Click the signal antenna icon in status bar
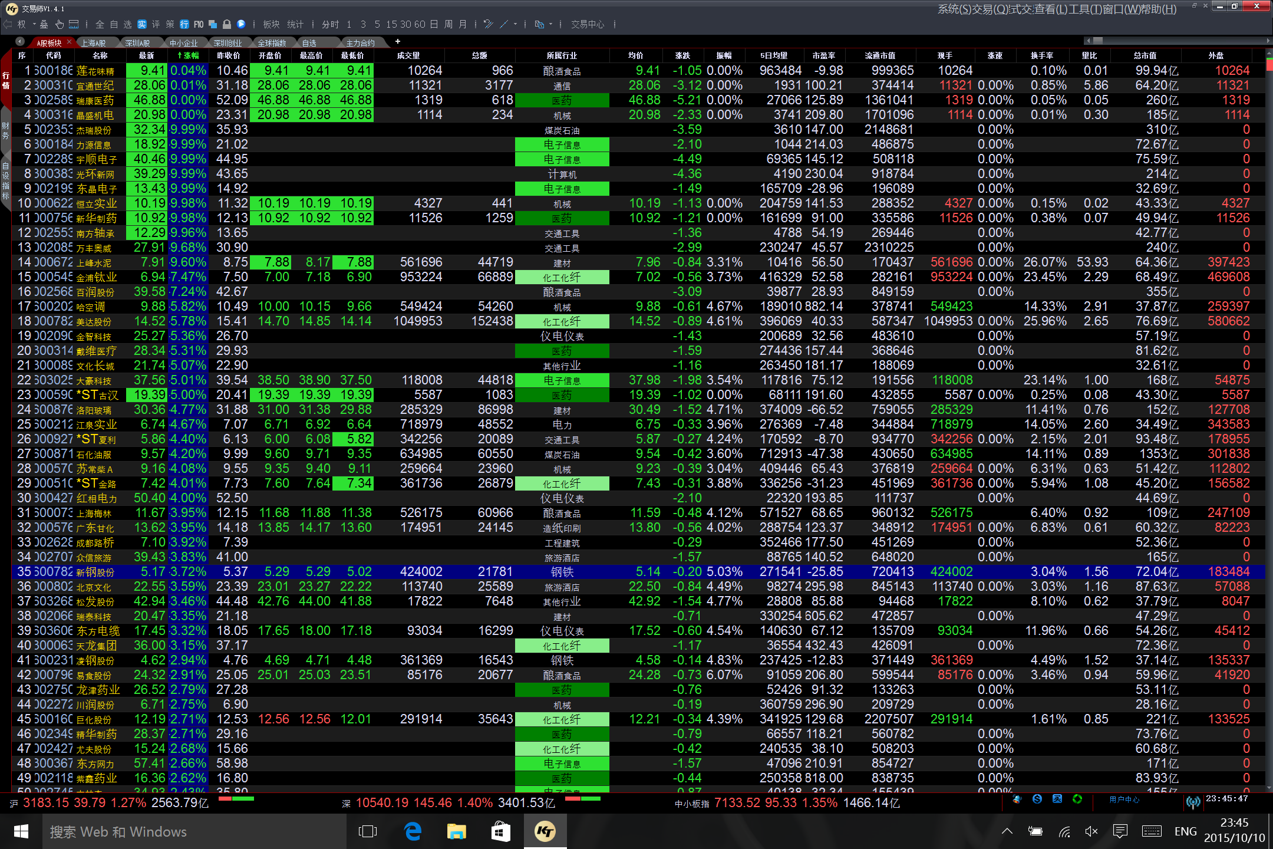1273x849 pixels. click(1193, 801)
